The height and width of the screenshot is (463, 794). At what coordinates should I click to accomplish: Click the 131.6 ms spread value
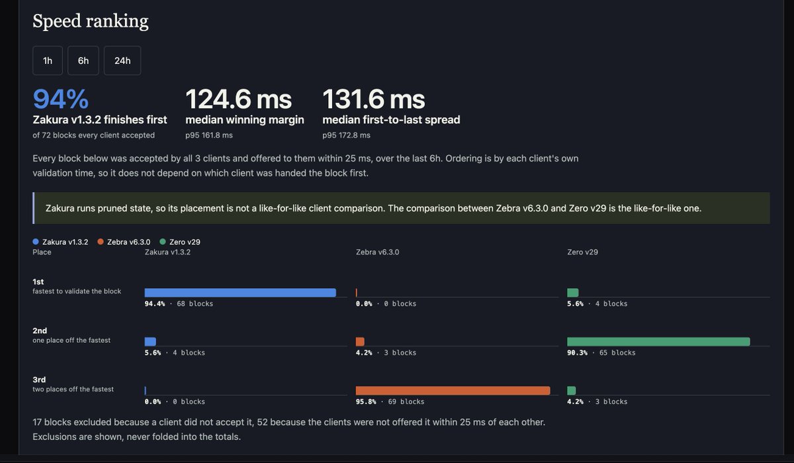374,98
